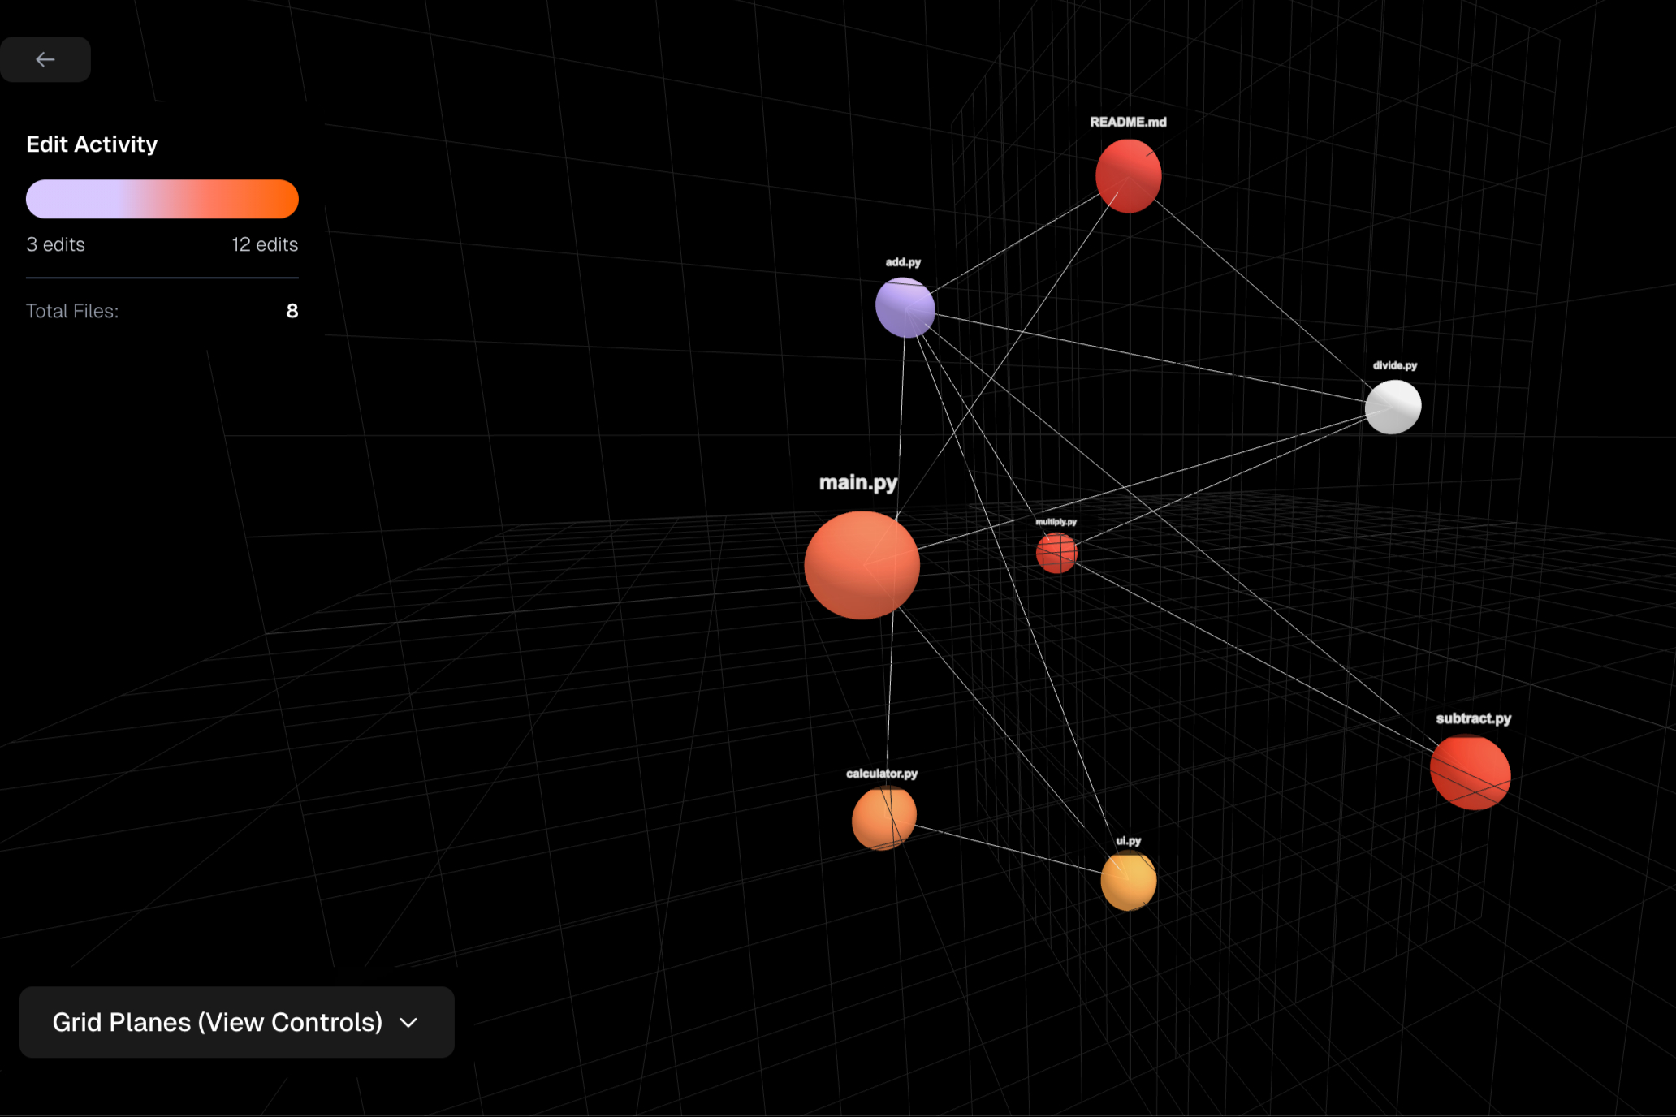This screenshot has height=1117, width=1676.
Task: Select the README.md red node
Action: 1128,176
